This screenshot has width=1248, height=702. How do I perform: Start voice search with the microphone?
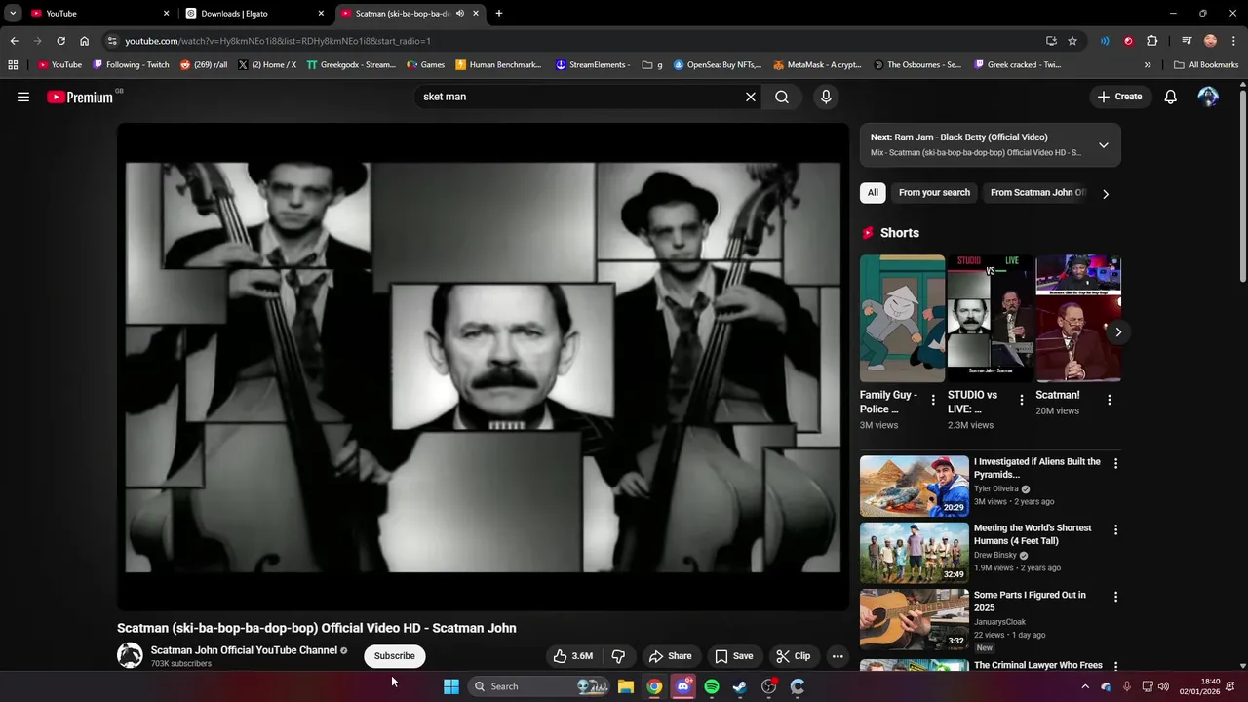point(826,97)
